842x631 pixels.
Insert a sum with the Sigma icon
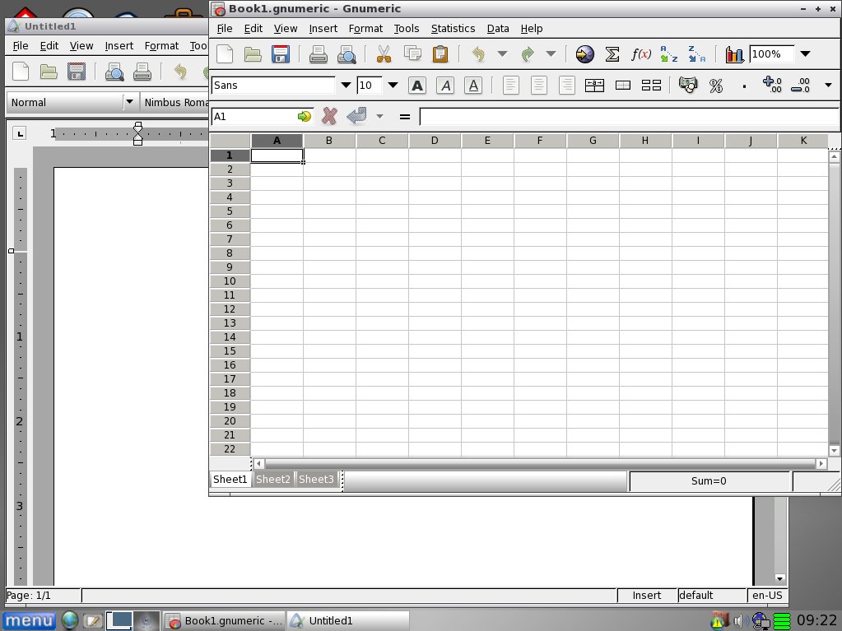(612, 54)
